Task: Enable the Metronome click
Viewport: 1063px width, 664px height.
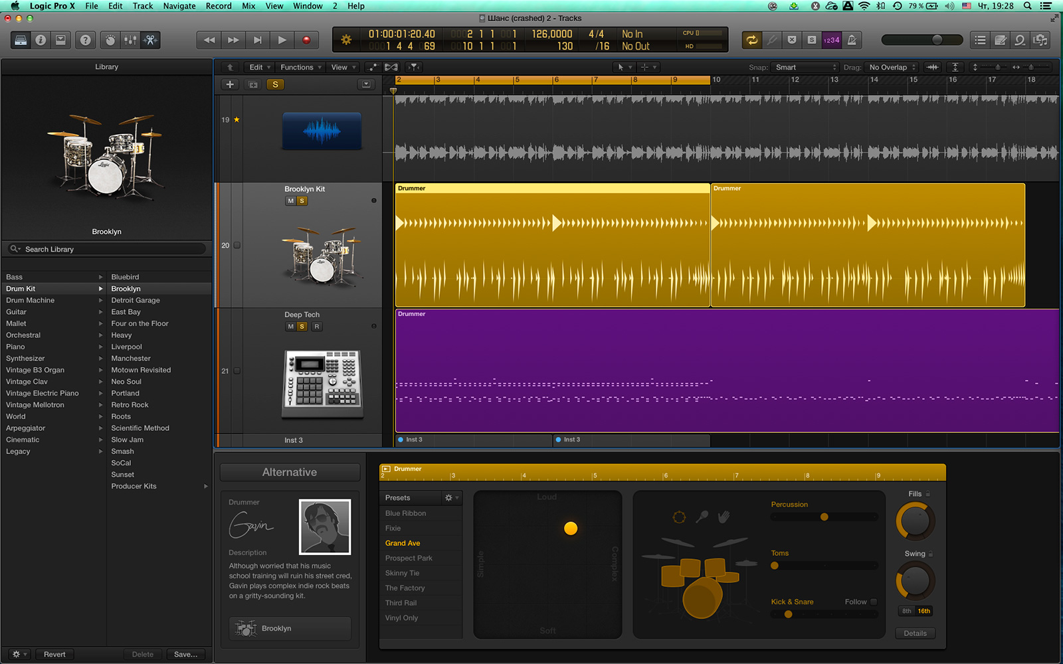Action: point(852,40)
